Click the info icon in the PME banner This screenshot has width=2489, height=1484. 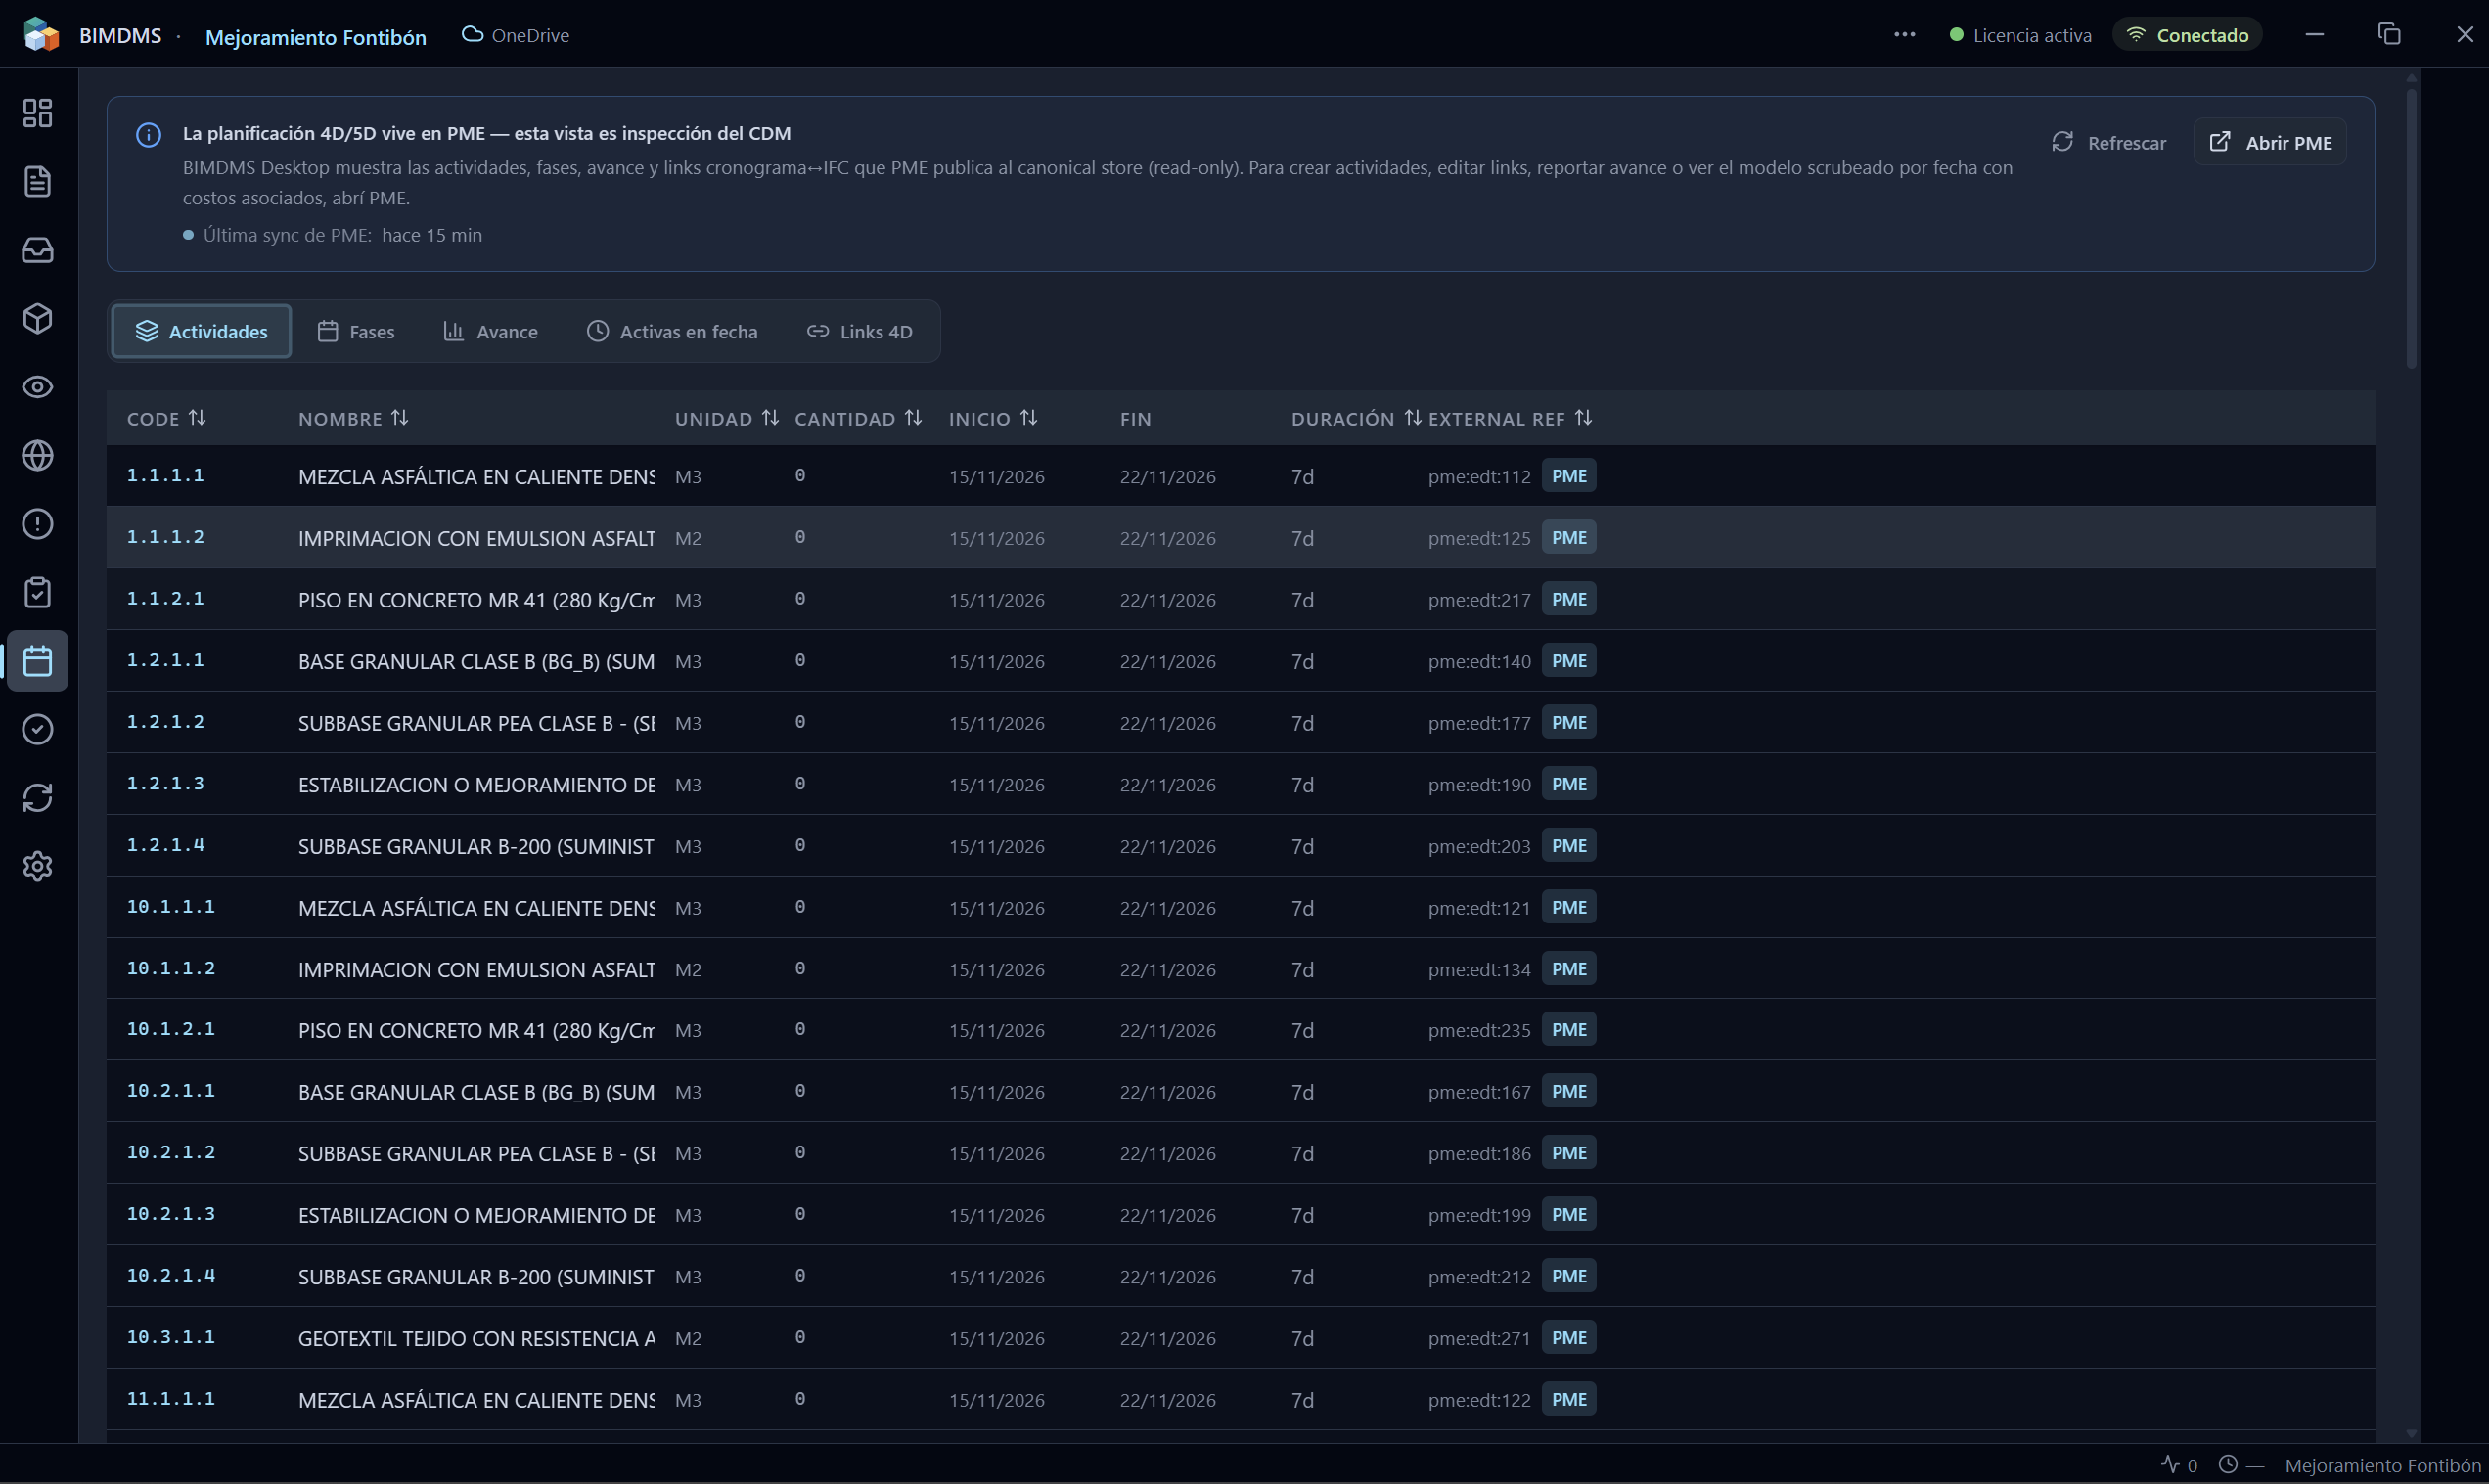148,135
